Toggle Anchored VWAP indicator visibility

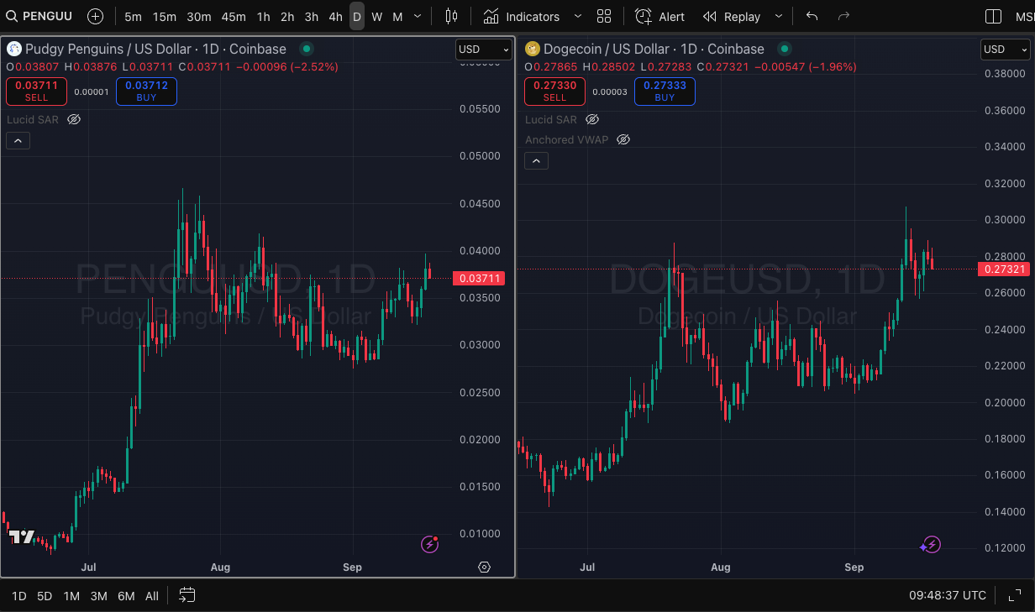click(623, 139)
